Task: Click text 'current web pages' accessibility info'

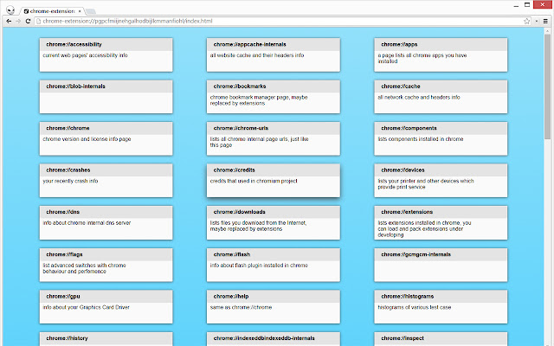Action: pyautogui.click(x=85, y=55)
